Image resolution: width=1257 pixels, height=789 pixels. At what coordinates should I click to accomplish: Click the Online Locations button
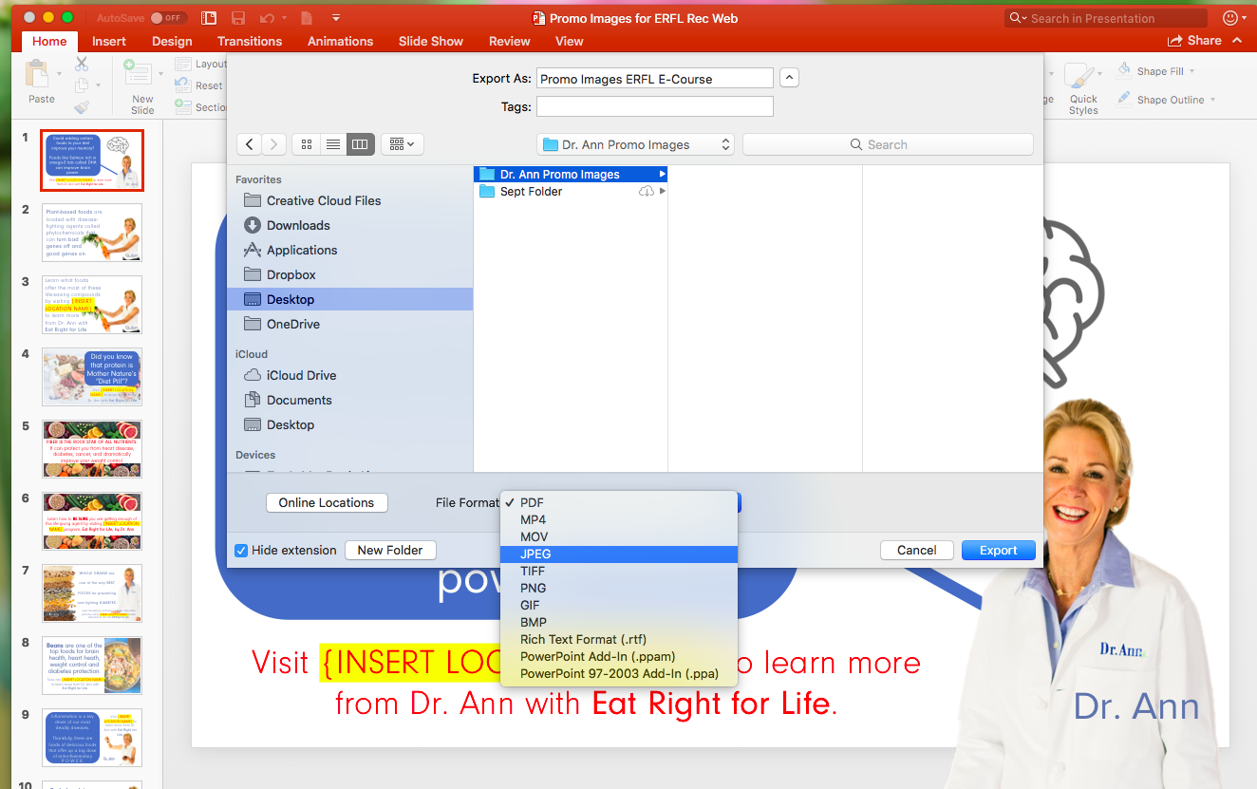pos(327,502)
